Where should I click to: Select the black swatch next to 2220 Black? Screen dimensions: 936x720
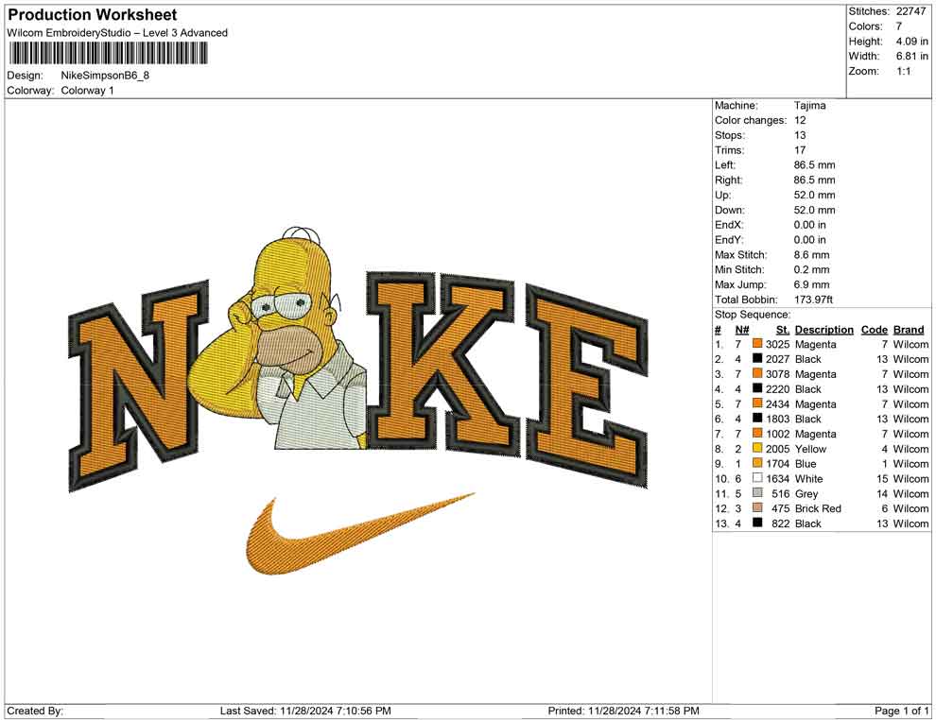757,388
